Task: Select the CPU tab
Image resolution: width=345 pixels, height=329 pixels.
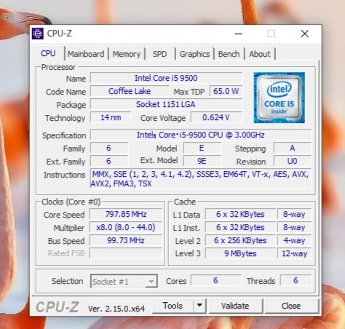Action: click(48, 53)
